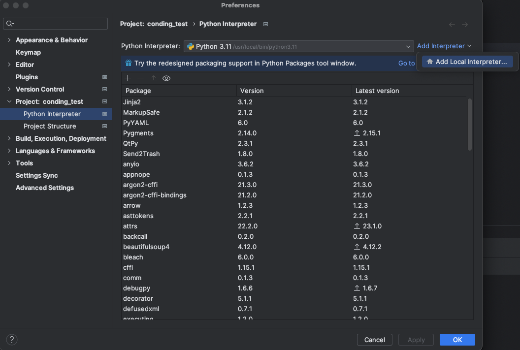Select the backcall package row
The image size is (520, 350).
pyautogui.click(x=294, y=236)
